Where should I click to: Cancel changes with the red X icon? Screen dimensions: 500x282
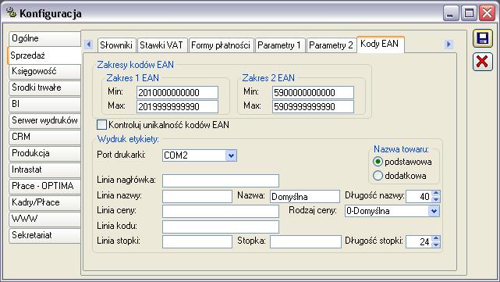[483, 61]
